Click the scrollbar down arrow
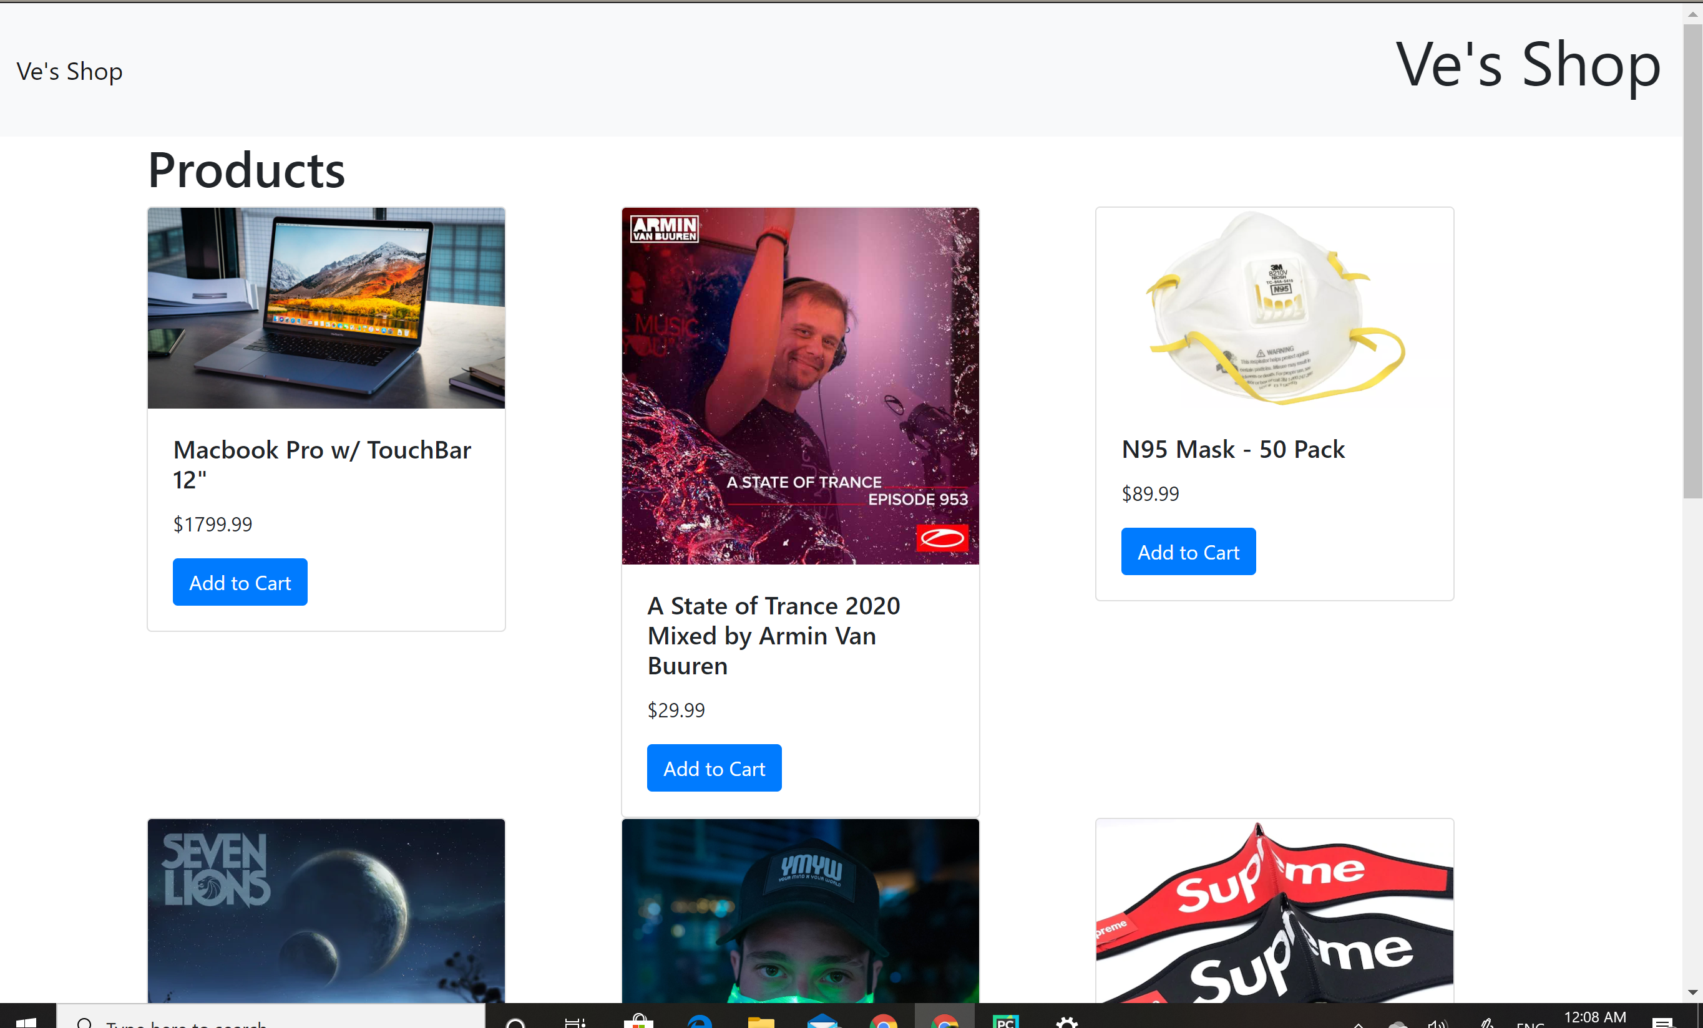Screen dimensions: 1703x1028 pos(1692,993)
